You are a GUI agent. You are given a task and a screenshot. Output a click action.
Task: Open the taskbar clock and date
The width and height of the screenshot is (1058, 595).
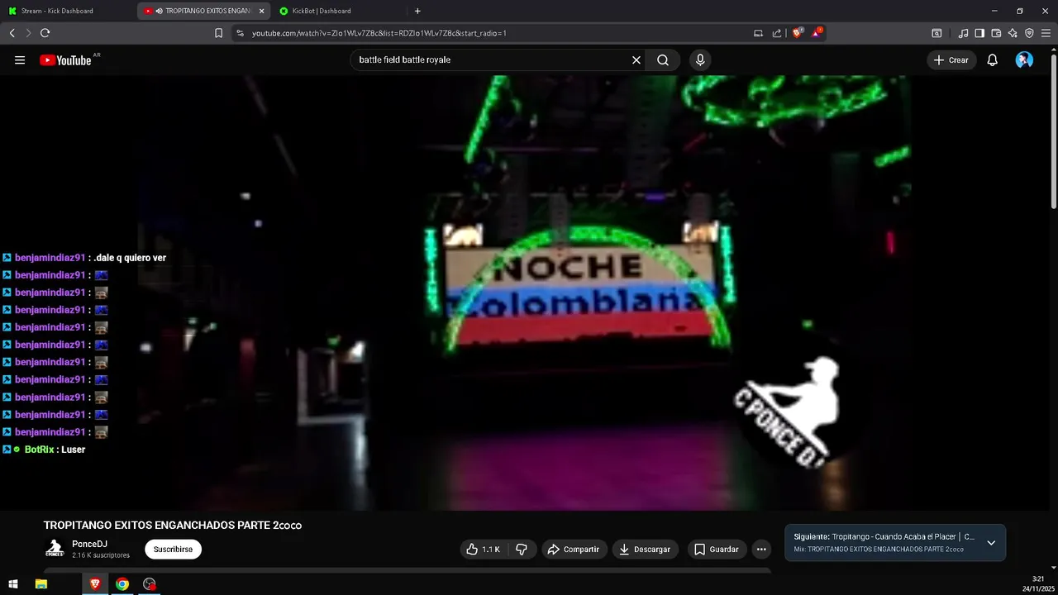point(1038,584)
